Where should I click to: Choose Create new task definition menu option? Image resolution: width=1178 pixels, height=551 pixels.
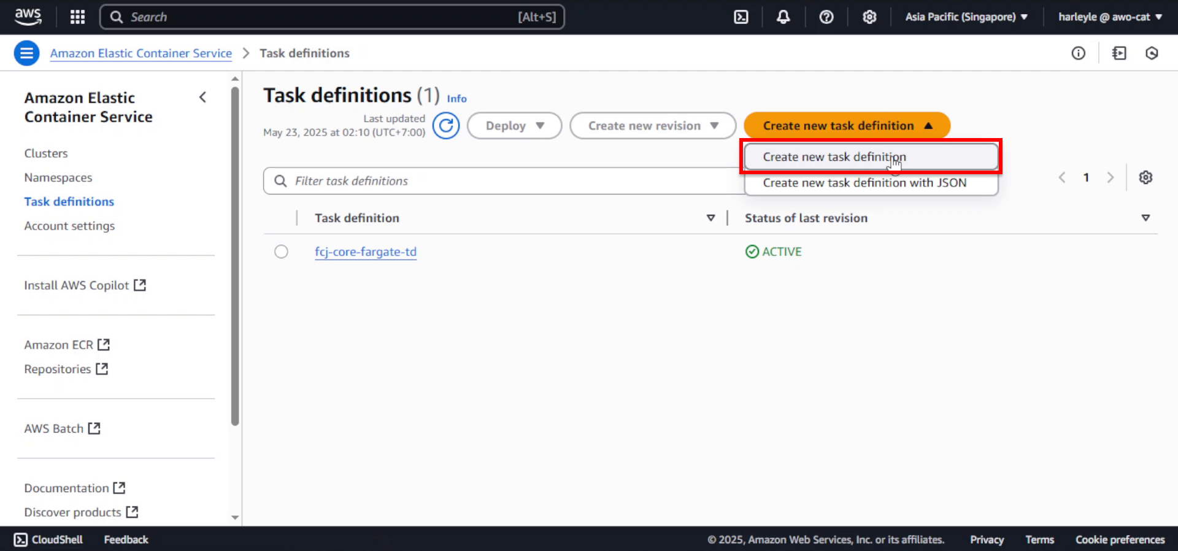click(871, 157)
